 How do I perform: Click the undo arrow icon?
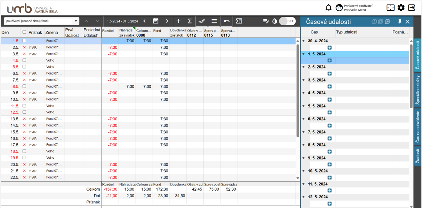(x=226, y=21)
